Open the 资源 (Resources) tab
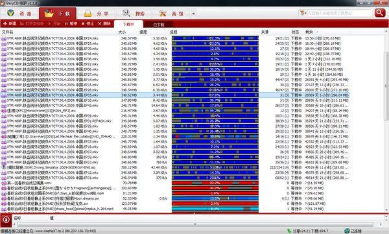This screenshot has width=389, height=234. (19, 14)
